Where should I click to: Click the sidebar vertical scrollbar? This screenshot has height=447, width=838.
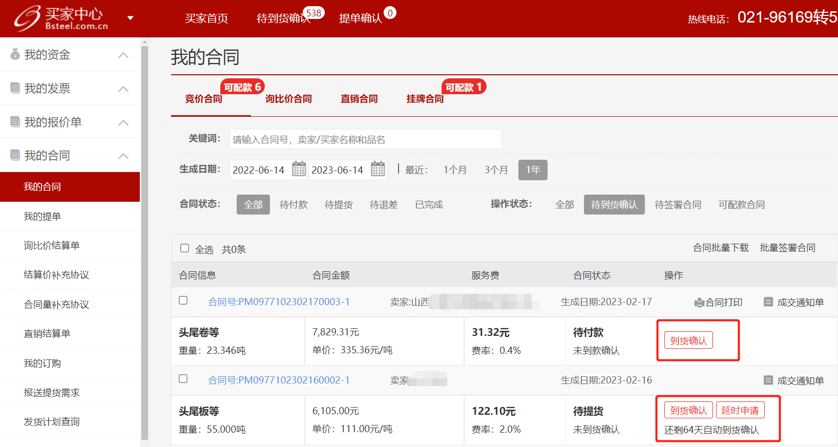coord(144,241)
